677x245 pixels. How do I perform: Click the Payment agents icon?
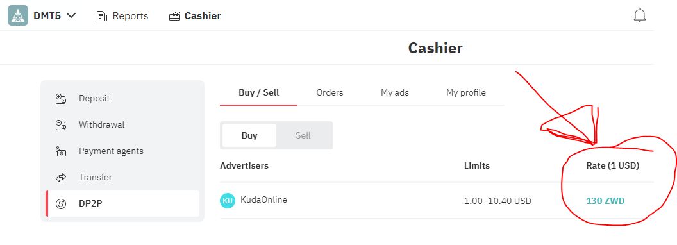[61, 151]
